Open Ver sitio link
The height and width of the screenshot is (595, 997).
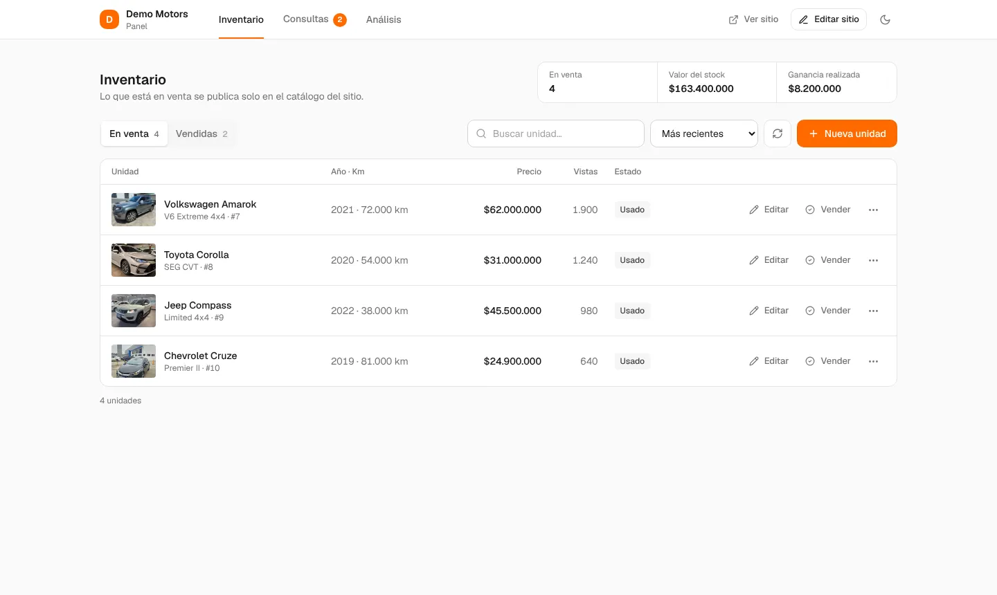point(753,19)
